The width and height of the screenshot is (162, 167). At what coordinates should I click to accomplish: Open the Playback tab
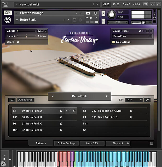pyautogui.click(x=118, y=143)
